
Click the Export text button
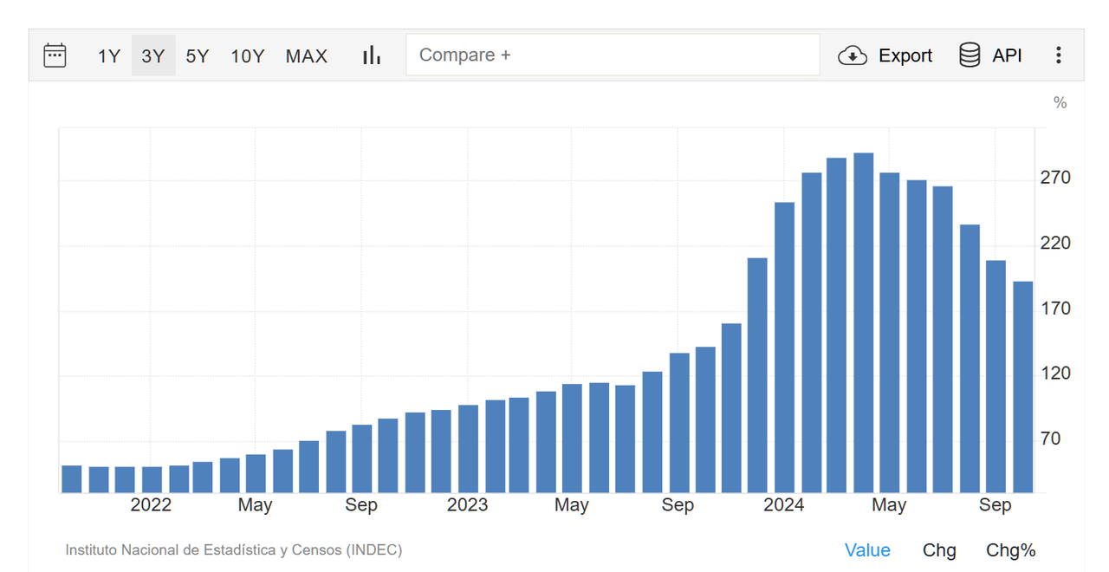click(905, 55)
